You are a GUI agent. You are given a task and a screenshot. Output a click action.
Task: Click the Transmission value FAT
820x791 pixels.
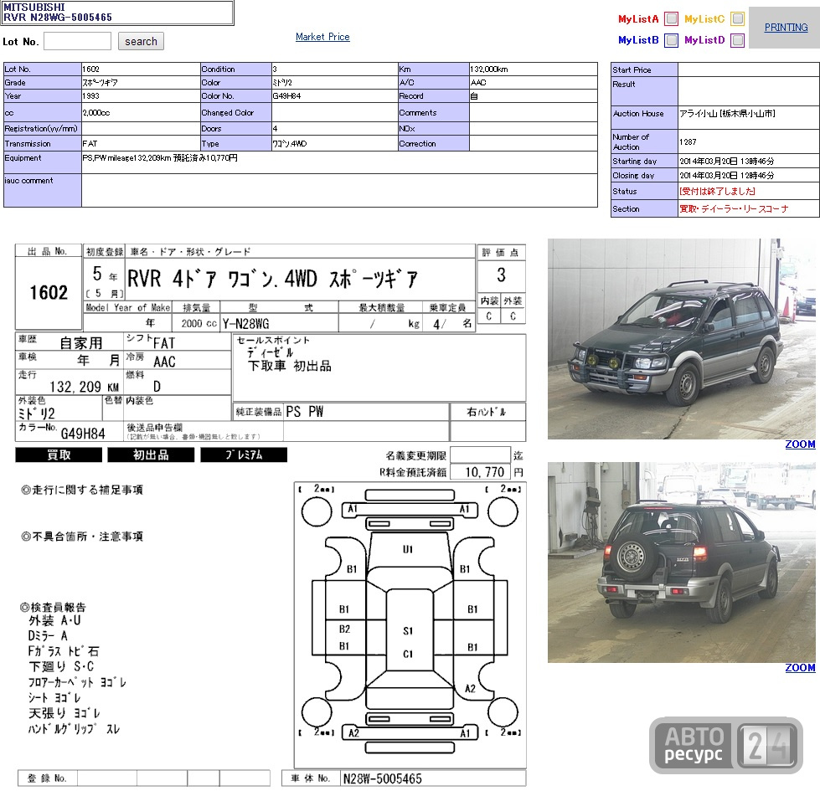point(90,144)
